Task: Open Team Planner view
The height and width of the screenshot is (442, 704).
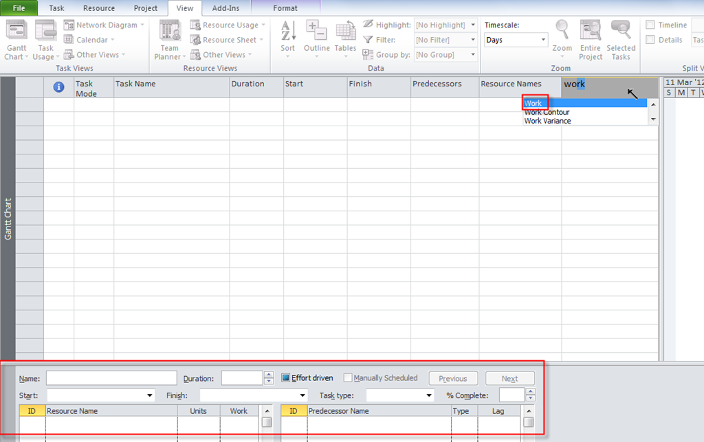Action: tap(170, 32)
